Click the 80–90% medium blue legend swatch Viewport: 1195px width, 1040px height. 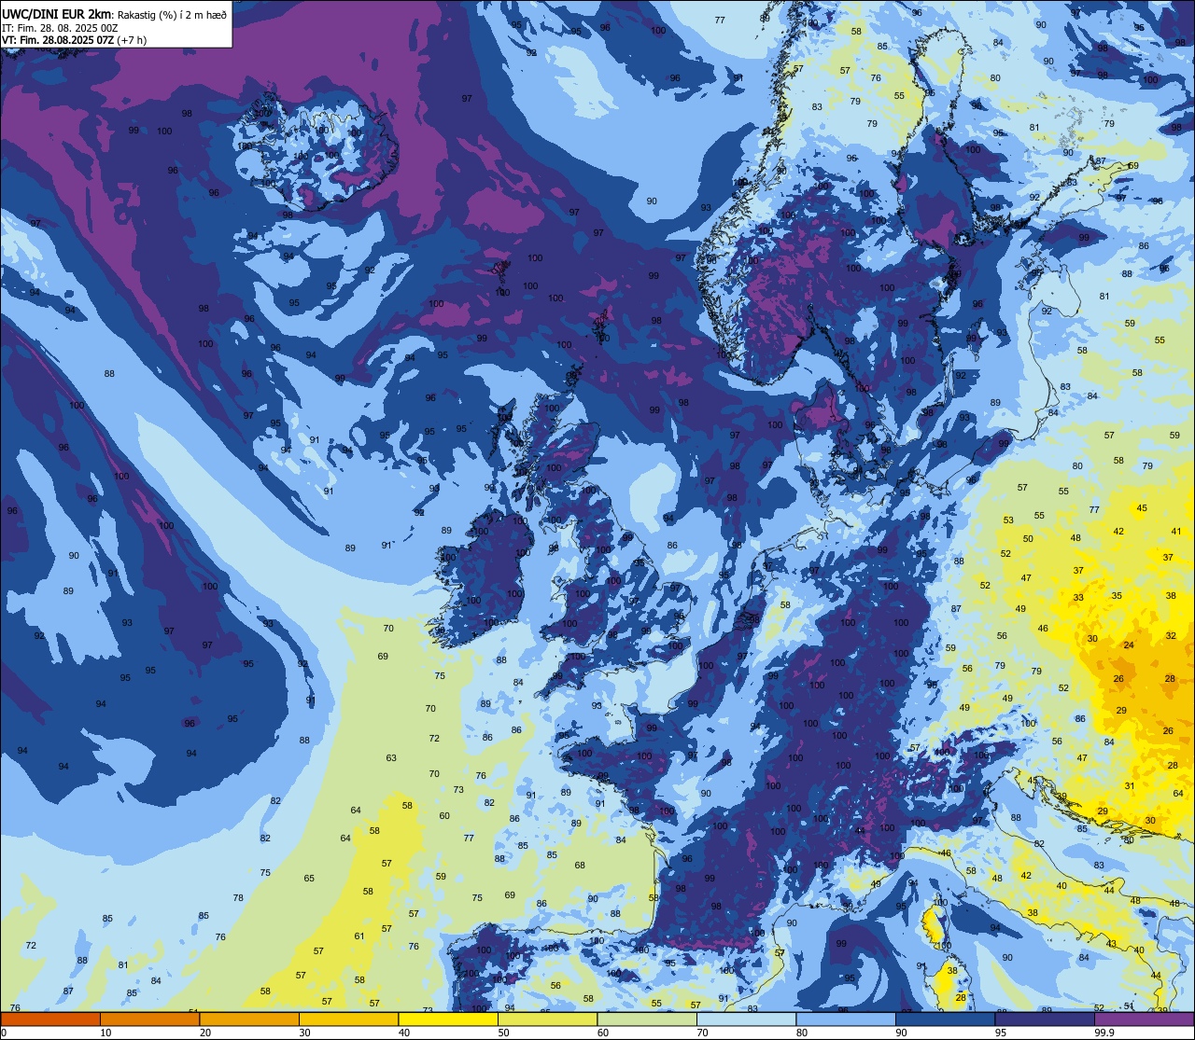(x=846, y=1019)
